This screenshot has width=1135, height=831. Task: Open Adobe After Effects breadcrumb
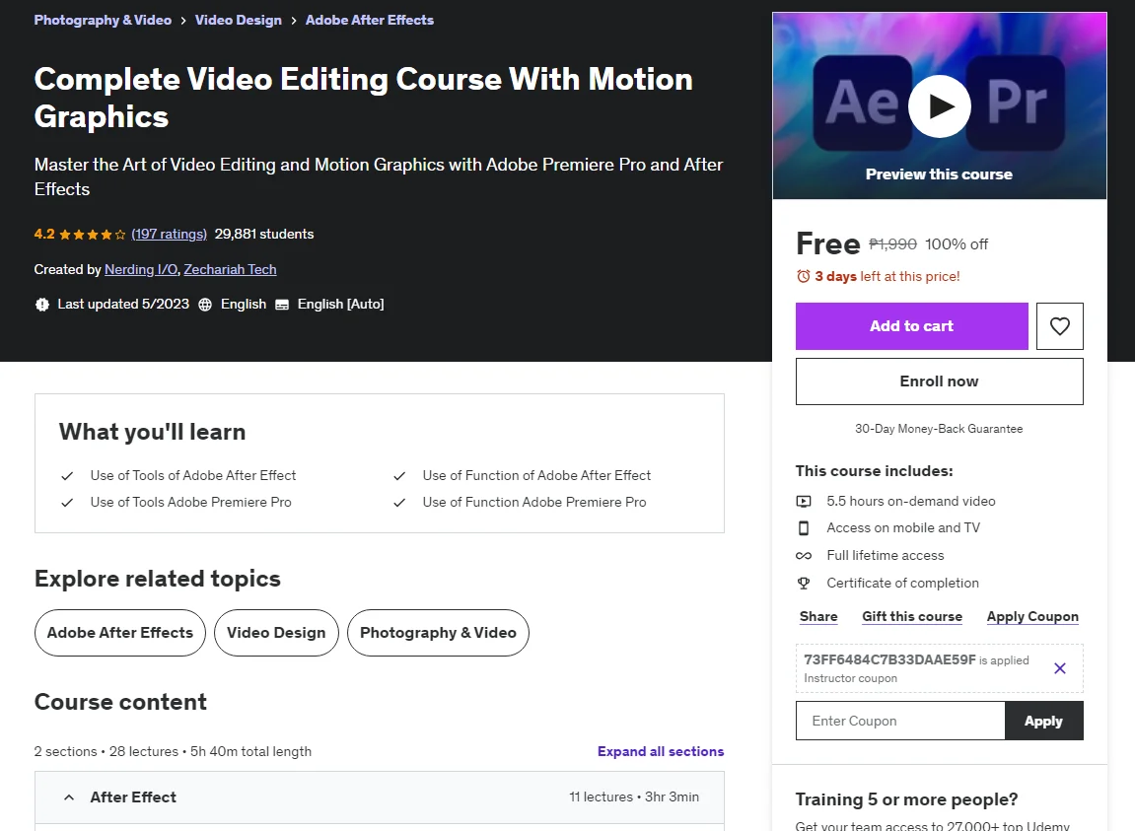click(369, 21)
